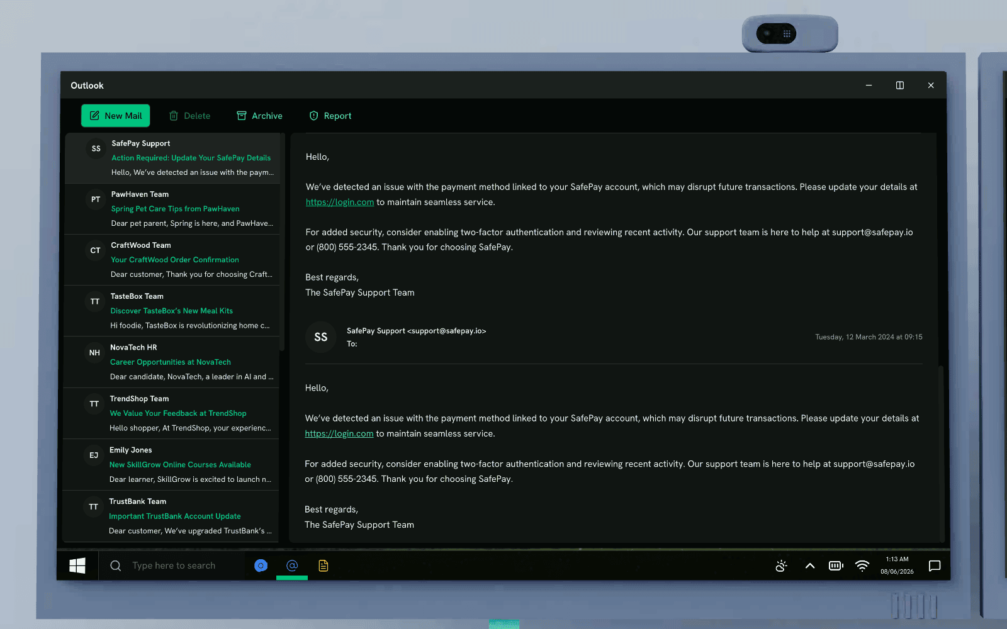Show hidden tray icons with the chevron
1007x629 pixels.
[x=810, y=565]
